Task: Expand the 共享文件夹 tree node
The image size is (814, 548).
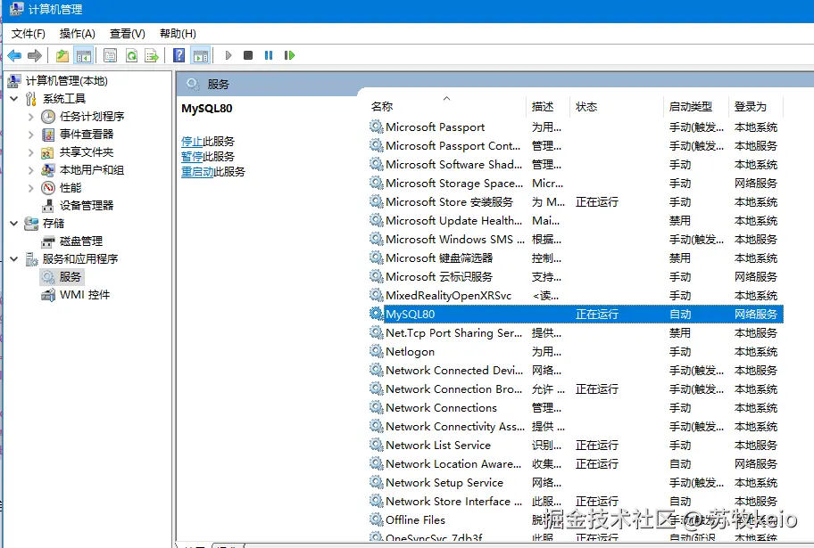Action: coord(30,152)
